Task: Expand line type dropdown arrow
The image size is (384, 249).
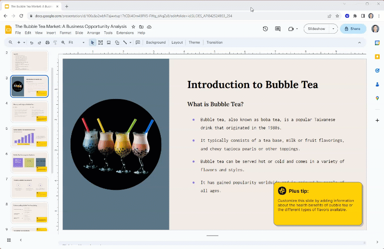Action: [131, 42]
